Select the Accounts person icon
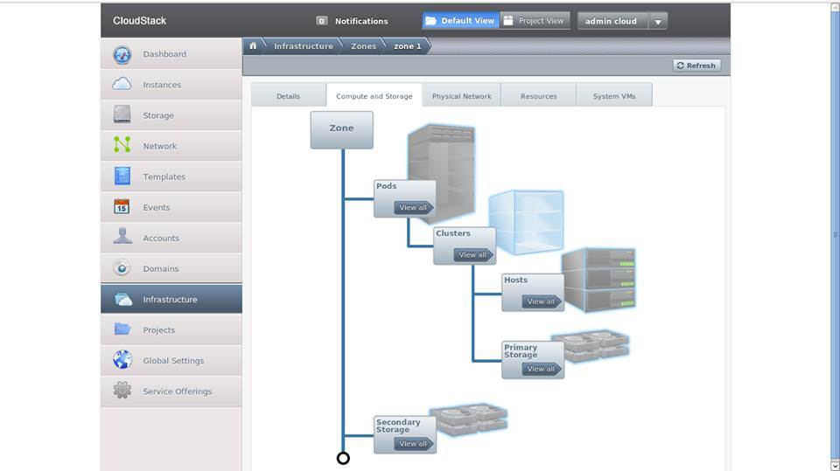Screen dimensions: 840x471 click(x=122, y=237)
